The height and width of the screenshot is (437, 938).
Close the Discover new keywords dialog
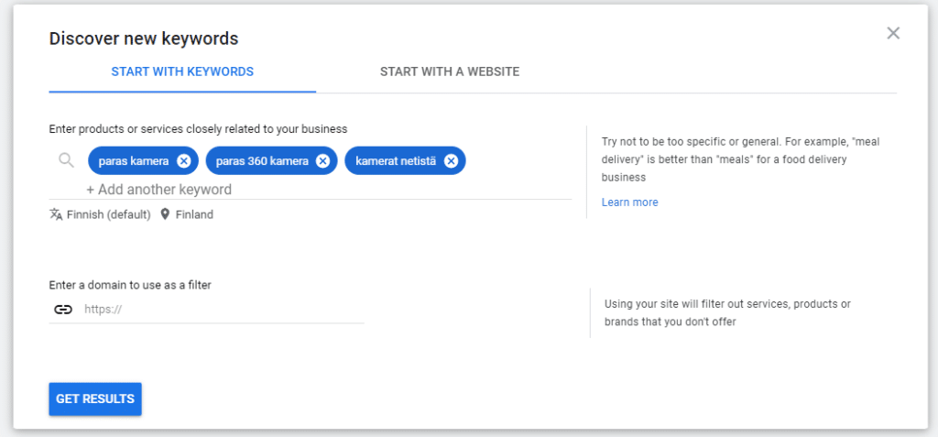click(893, 33)
